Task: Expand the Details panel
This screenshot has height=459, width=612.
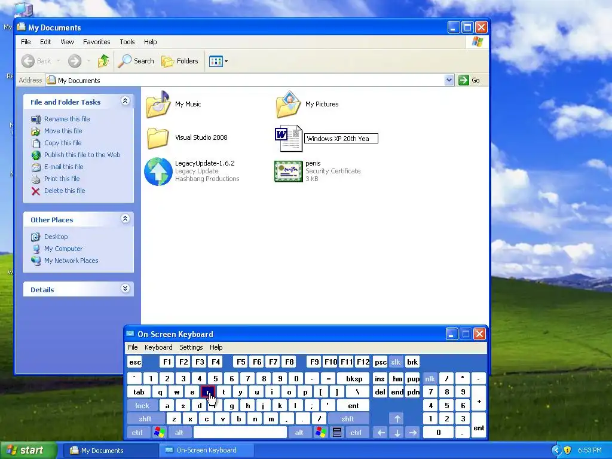Action: (126, 289)
